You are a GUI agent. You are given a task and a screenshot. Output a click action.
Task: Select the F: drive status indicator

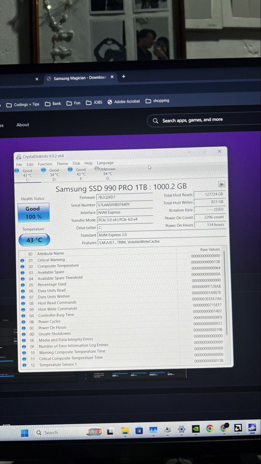coord(77,174)
